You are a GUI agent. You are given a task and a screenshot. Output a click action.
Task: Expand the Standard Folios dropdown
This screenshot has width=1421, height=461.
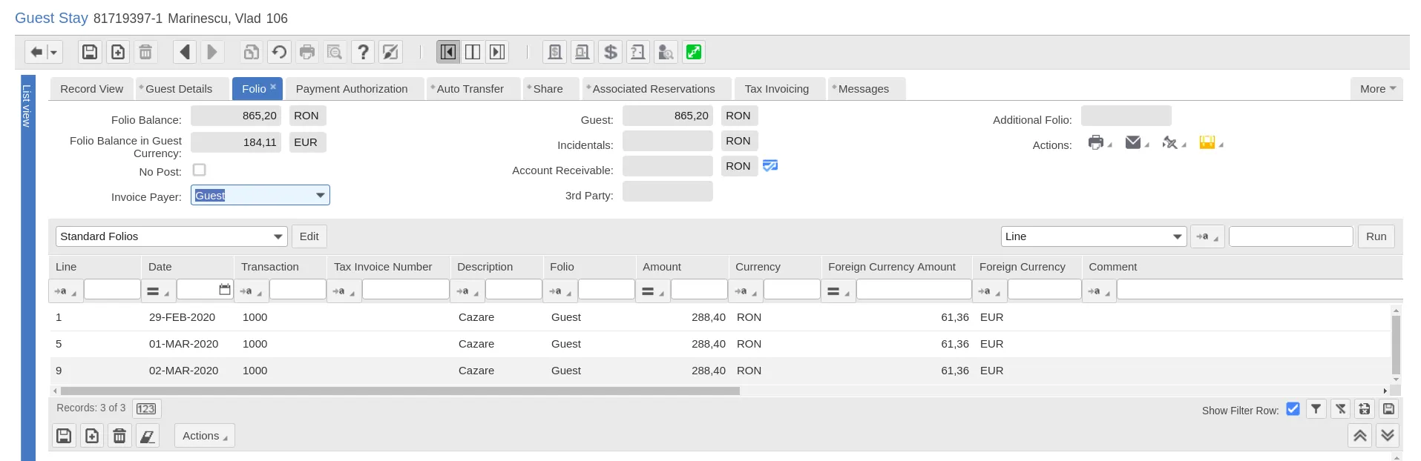[171, 236]
